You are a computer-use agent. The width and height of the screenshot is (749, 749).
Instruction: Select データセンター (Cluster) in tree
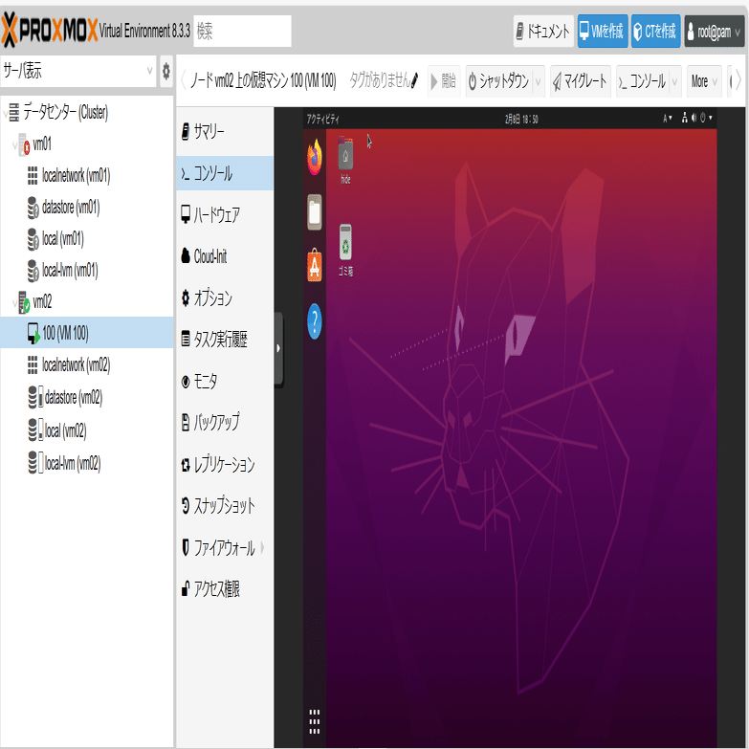[65, 112]
